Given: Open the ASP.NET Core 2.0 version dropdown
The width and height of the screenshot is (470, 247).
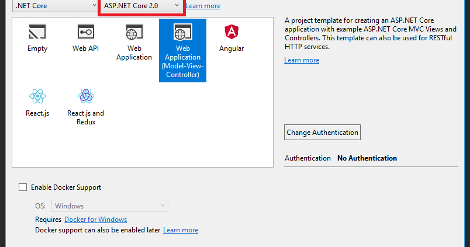Looking at the screenshot, I should coord(141,6).
